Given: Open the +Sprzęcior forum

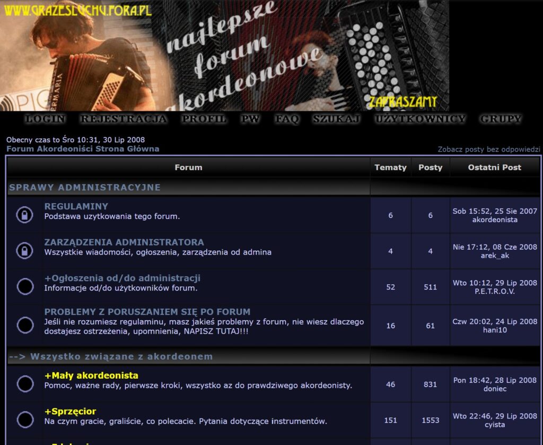Looking at the screenshot, I should point(71,412).
